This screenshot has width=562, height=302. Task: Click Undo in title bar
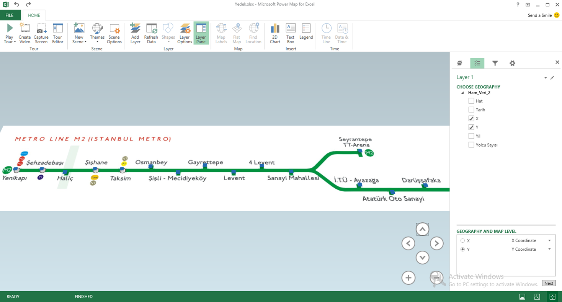[x=16, y=5]
